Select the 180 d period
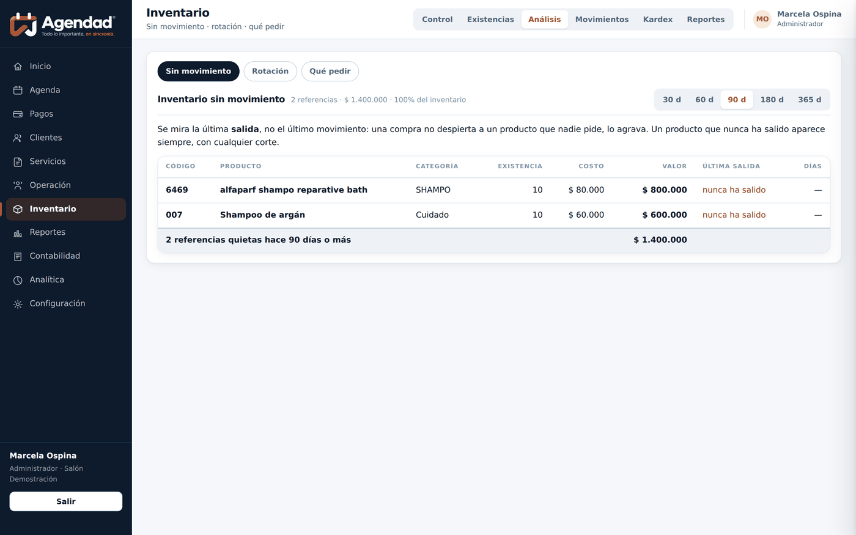The height and width of the screenshot is (535, 856). 772,100
